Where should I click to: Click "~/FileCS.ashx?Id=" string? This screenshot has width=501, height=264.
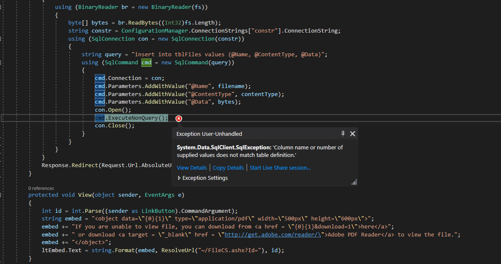229,250
